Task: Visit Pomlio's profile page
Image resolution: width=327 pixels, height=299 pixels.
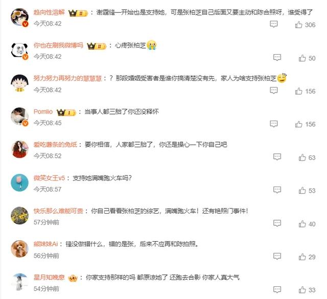Action: click(x=43, y=111)
